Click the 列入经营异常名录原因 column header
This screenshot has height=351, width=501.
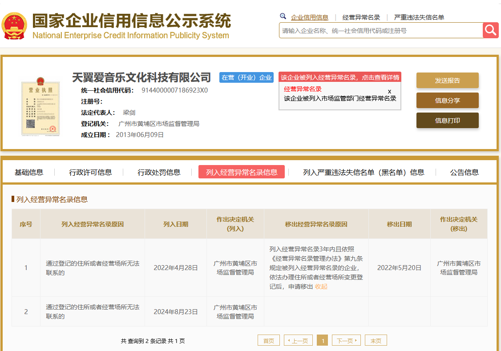coord(93,224)
